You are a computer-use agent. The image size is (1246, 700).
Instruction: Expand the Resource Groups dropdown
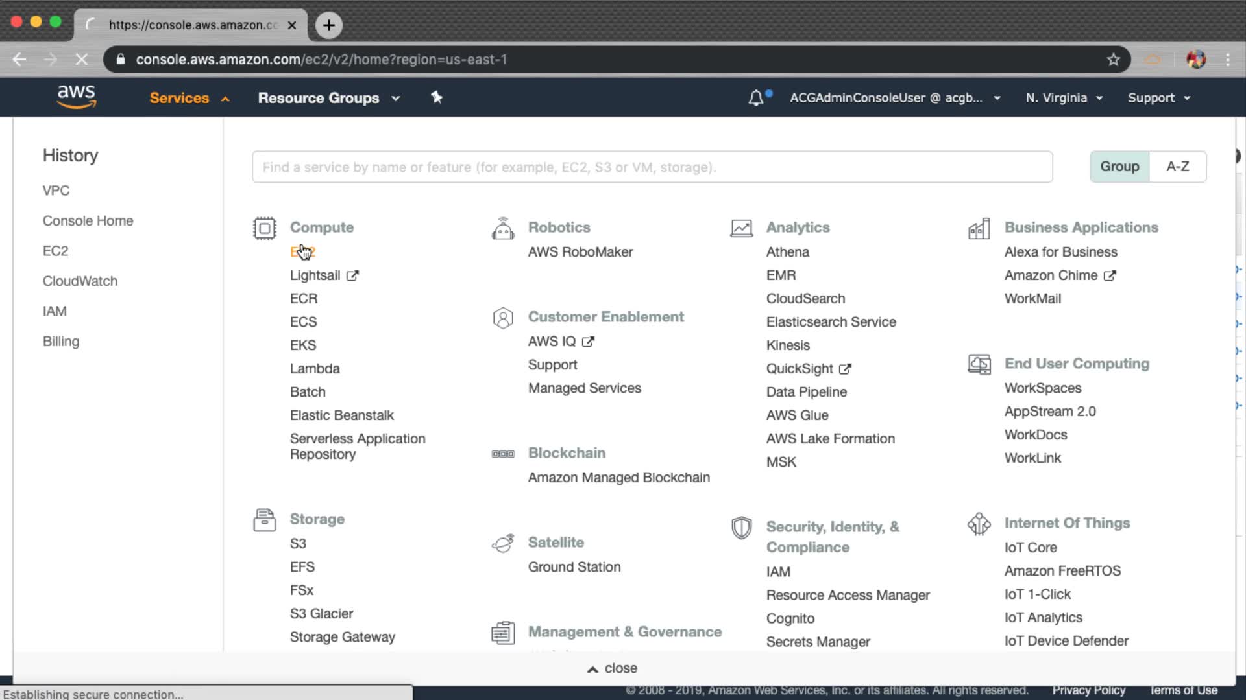click(328, 98)
